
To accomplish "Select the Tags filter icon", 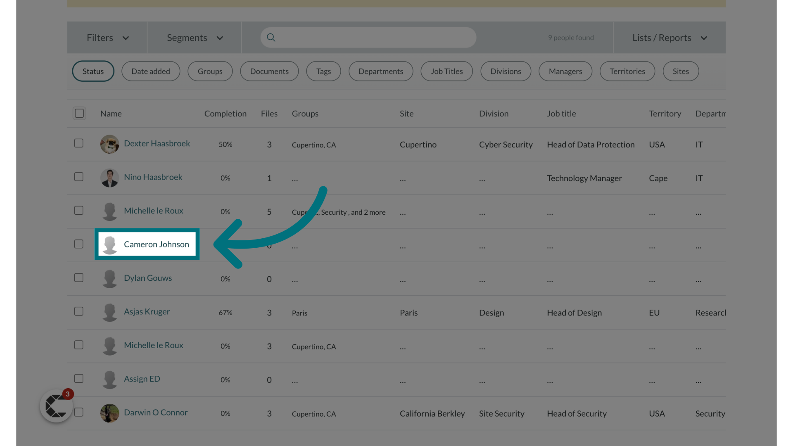I will tap(323, 71).
